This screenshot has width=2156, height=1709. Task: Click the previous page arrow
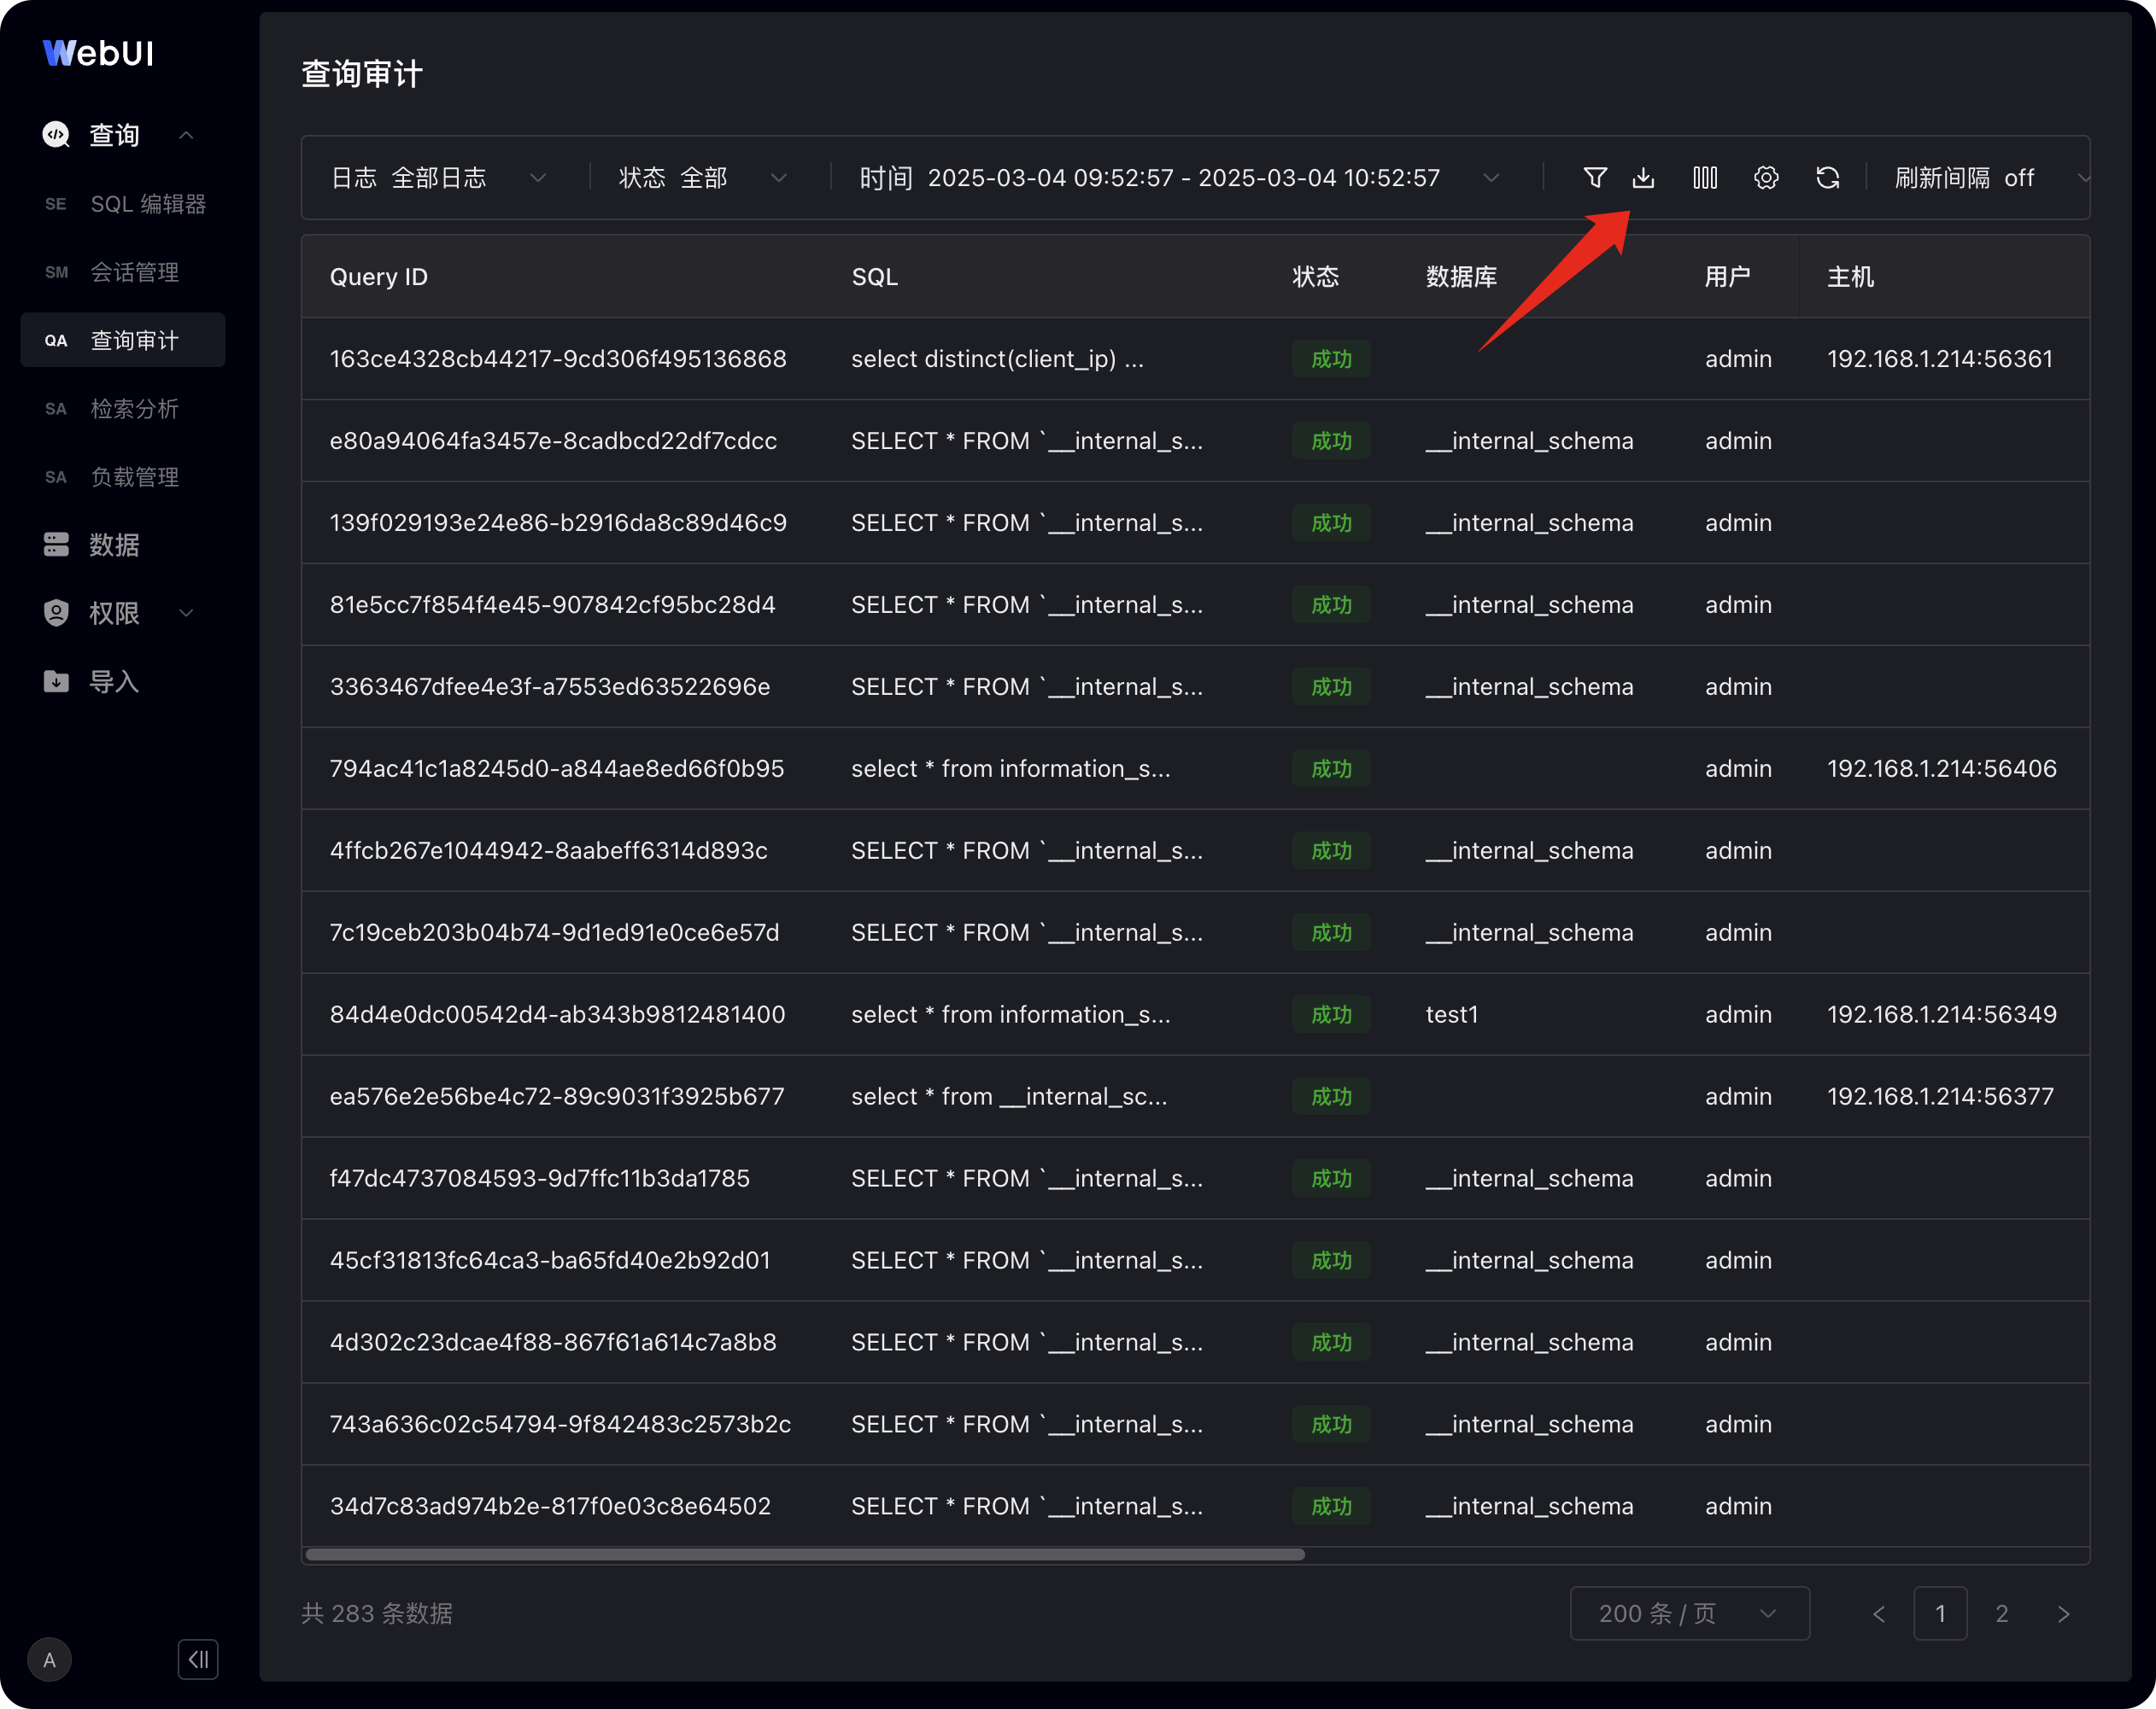click(1879, 1613)
